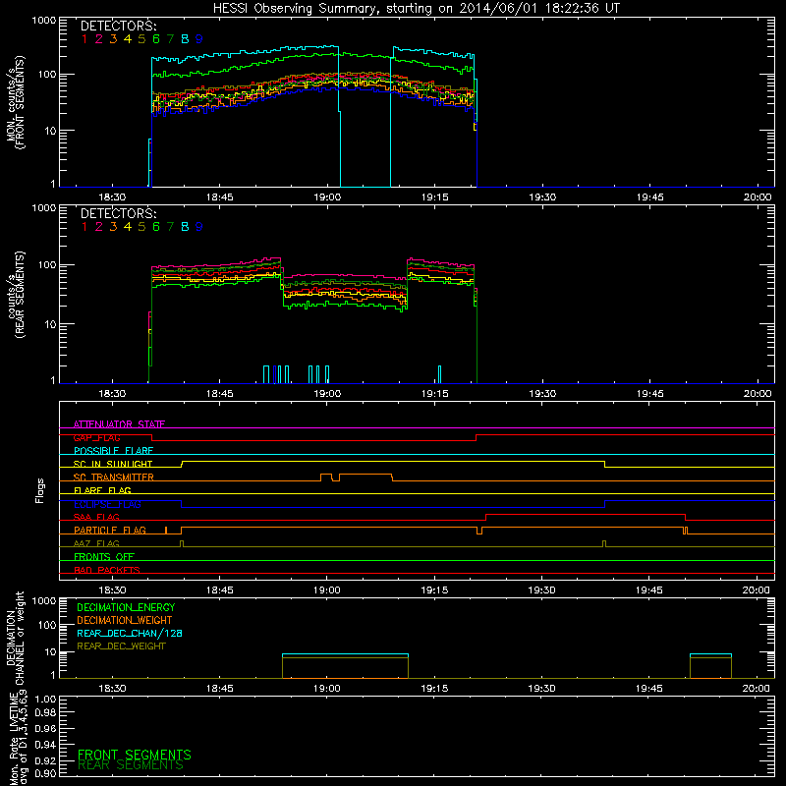Click the counts/s (REAR SEGMENTS) axis label
This screenshot has height=786, width=786.
coord(15,294)
